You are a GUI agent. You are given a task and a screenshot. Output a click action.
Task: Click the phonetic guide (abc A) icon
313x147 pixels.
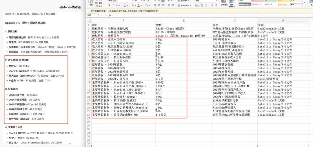147,5
